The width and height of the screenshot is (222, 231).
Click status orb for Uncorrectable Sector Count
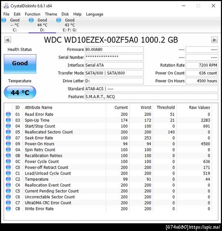tap(8, 197)
